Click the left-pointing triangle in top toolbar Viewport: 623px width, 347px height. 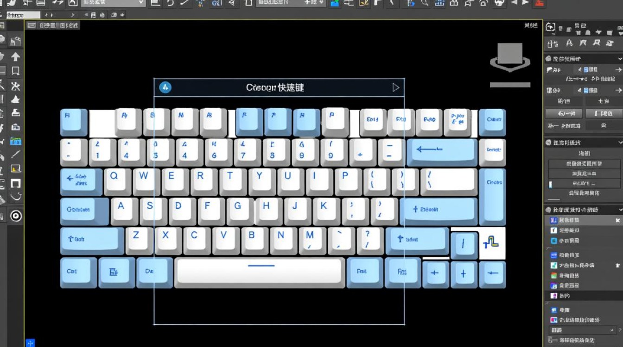tap(514, 2)
